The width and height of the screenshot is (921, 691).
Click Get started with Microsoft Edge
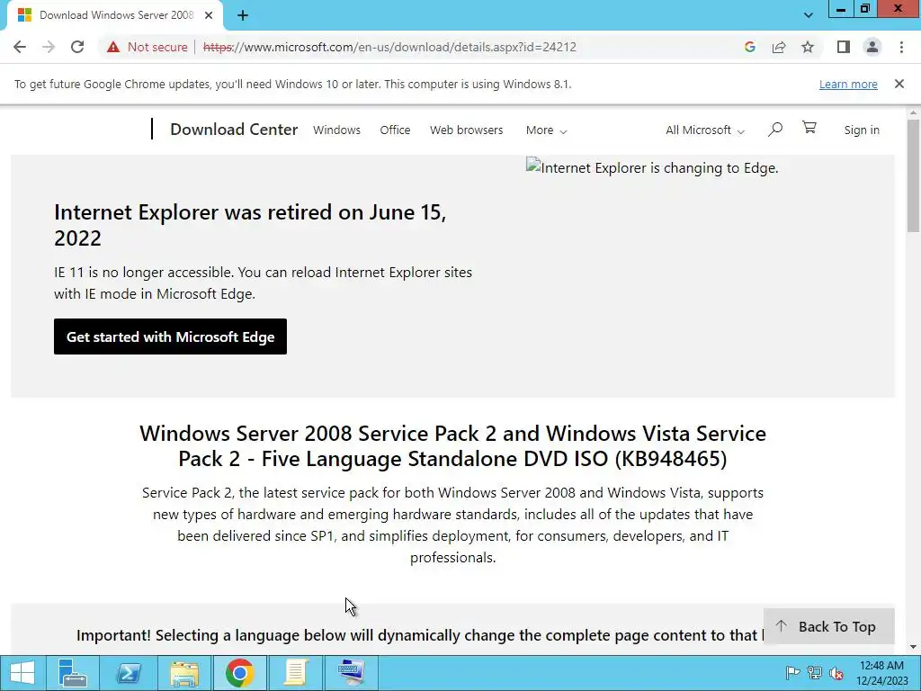(x=170, y=337)
